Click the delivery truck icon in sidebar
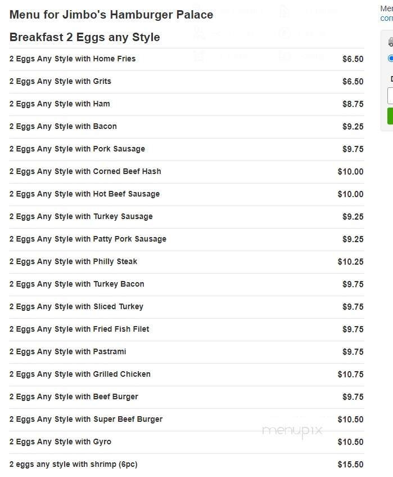Viewport: 393px width, 477px height. pyautogui.click(x=390, y=42)
